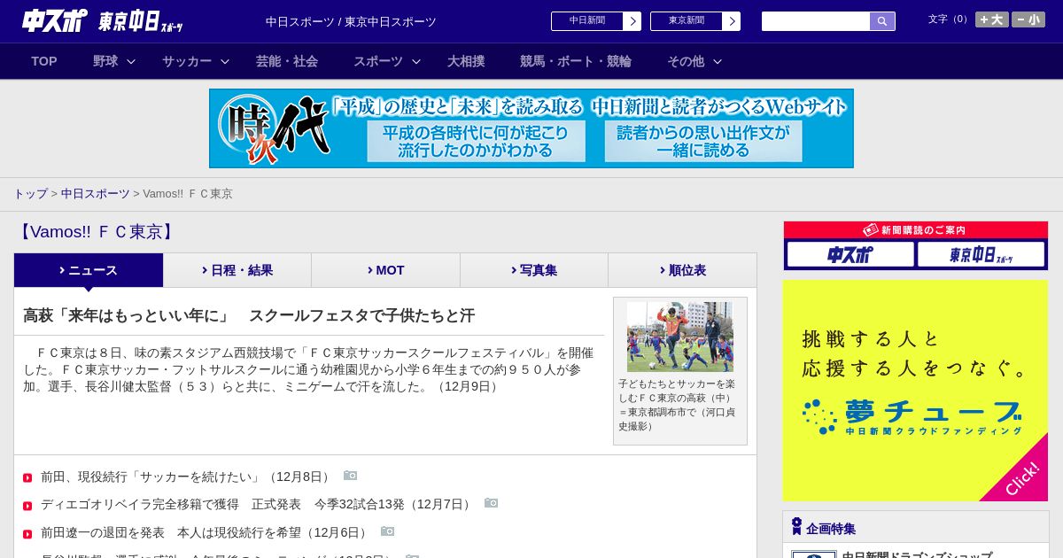Click 中日スポーツ breadcrumb link
Viewport: 1063px width, 558px height.
pos(95,193)
